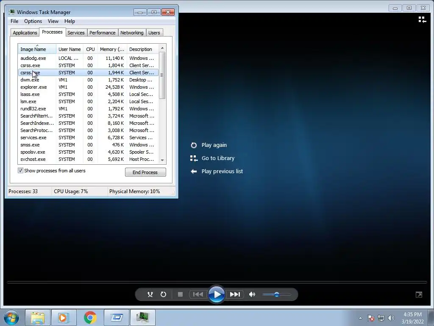This screenshot has width=434, height=326.
Task: Select the Task Manager taskbar icon
Action: 142,318
